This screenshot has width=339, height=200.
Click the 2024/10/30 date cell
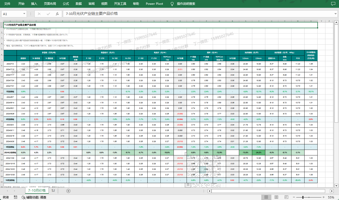[x=10, y=175]
